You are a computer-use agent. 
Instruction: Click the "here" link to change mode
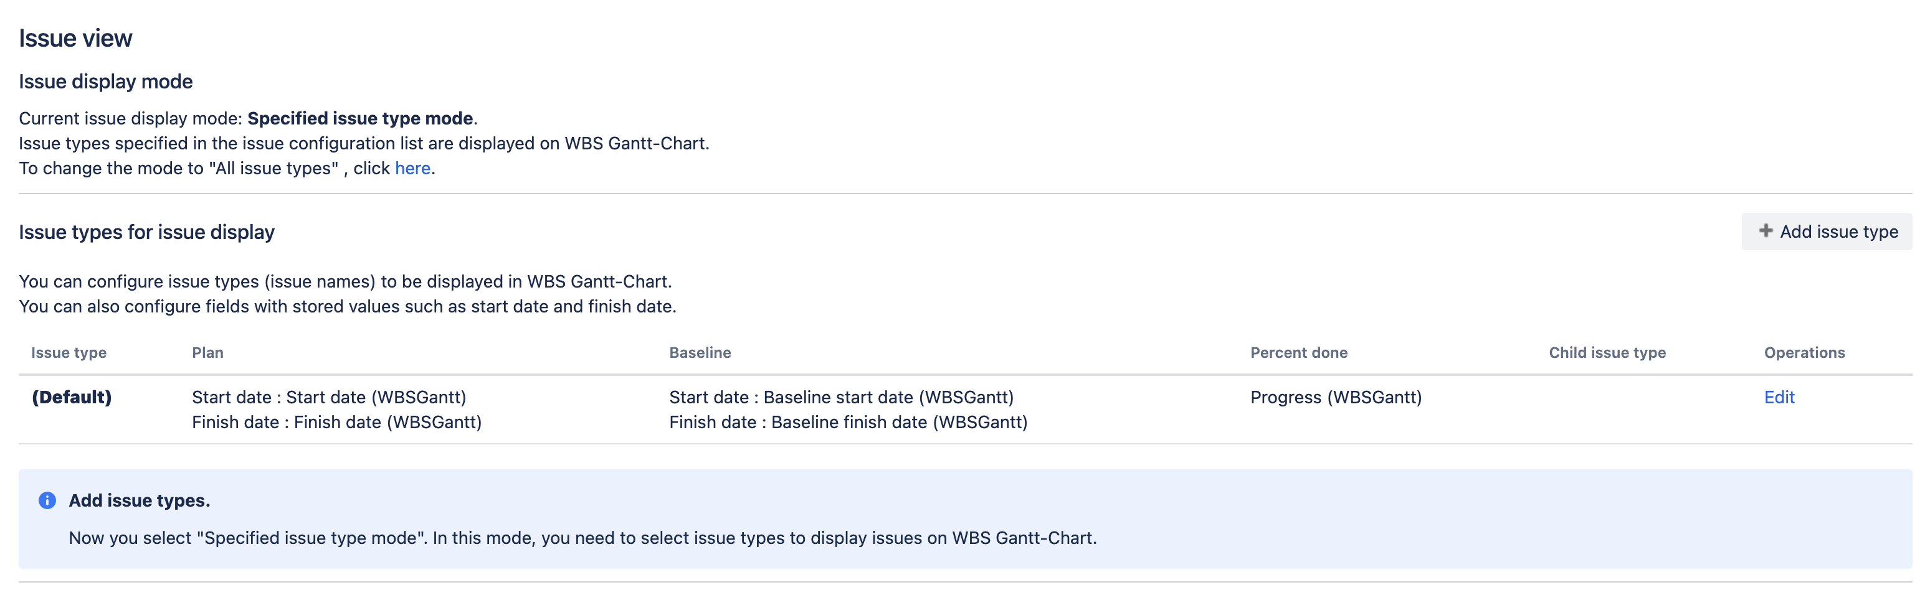point(412,169)
